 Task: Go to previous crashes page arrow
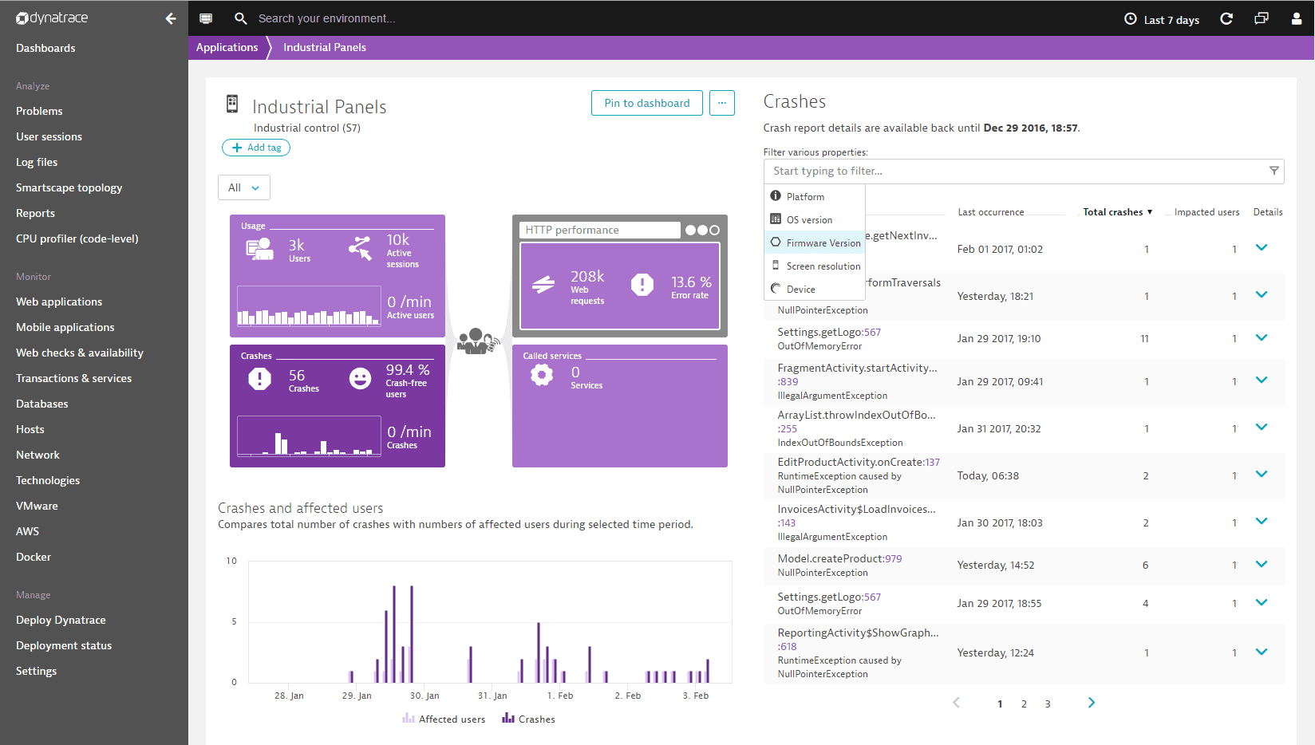tap(956, 703)
